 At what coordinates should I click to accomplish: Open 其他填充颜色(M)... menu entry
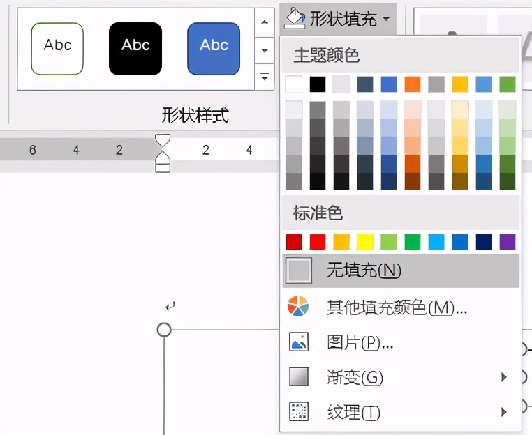[397, 307]
